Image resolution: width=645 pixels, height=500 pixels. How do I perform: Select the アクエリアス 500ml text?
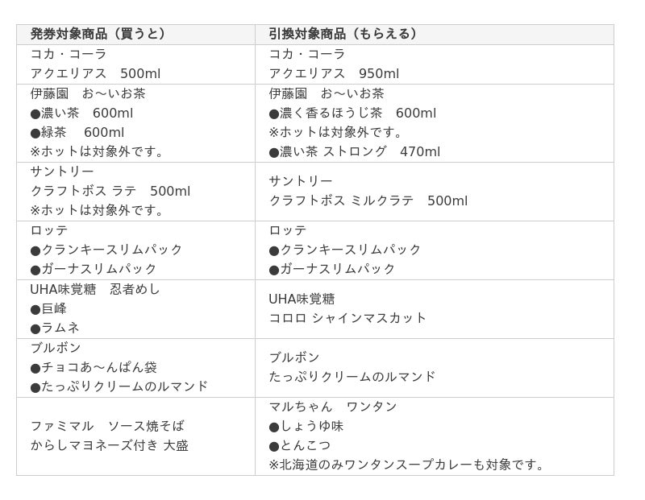(x=95, y=73)
